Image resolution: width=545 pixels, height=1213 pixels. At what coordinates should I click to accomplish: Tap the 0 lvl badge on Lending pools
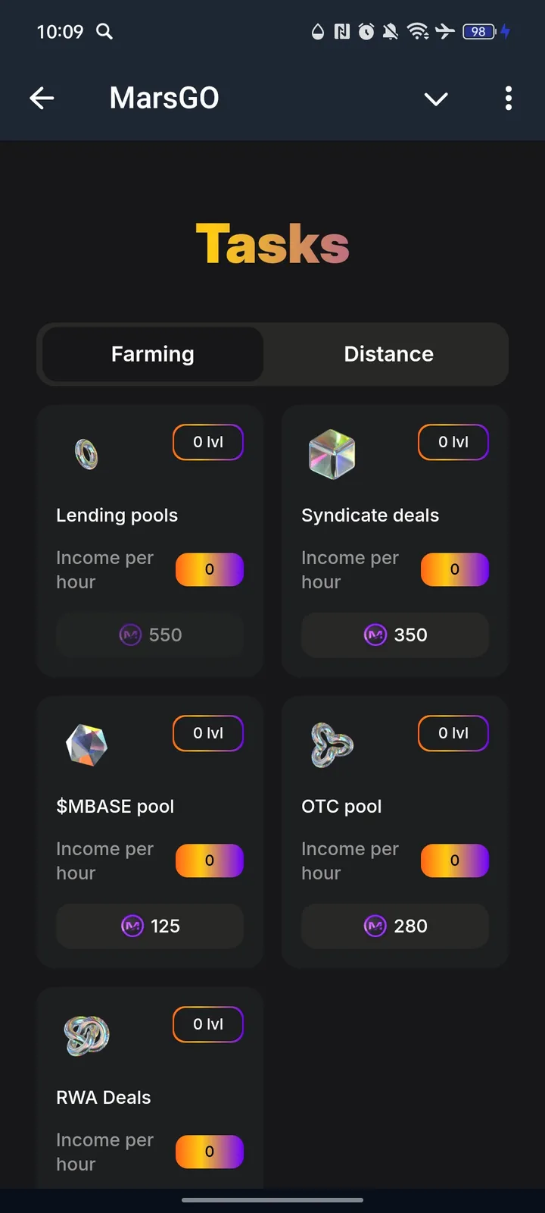(x=207, y=442)
